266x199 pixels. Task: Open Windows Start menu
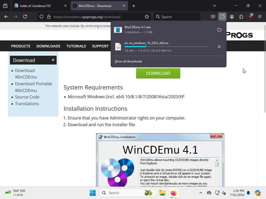[x=93, y=193]
